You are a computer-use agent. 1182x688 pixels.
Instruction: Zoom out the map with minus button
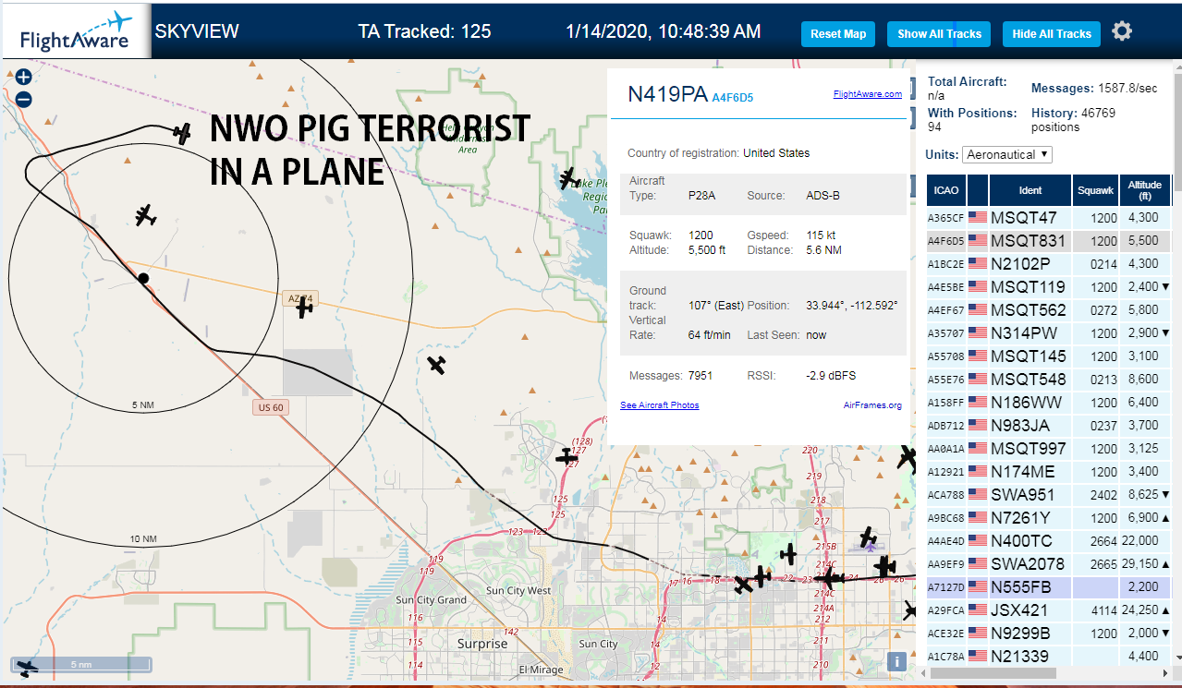pos(24,99)
